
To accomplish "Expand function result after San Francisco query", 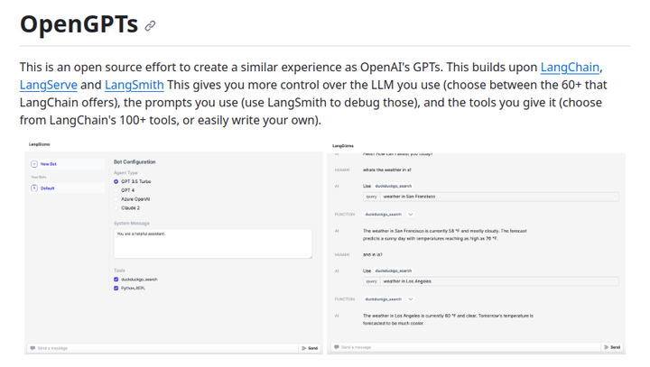I will pos(410,214).
